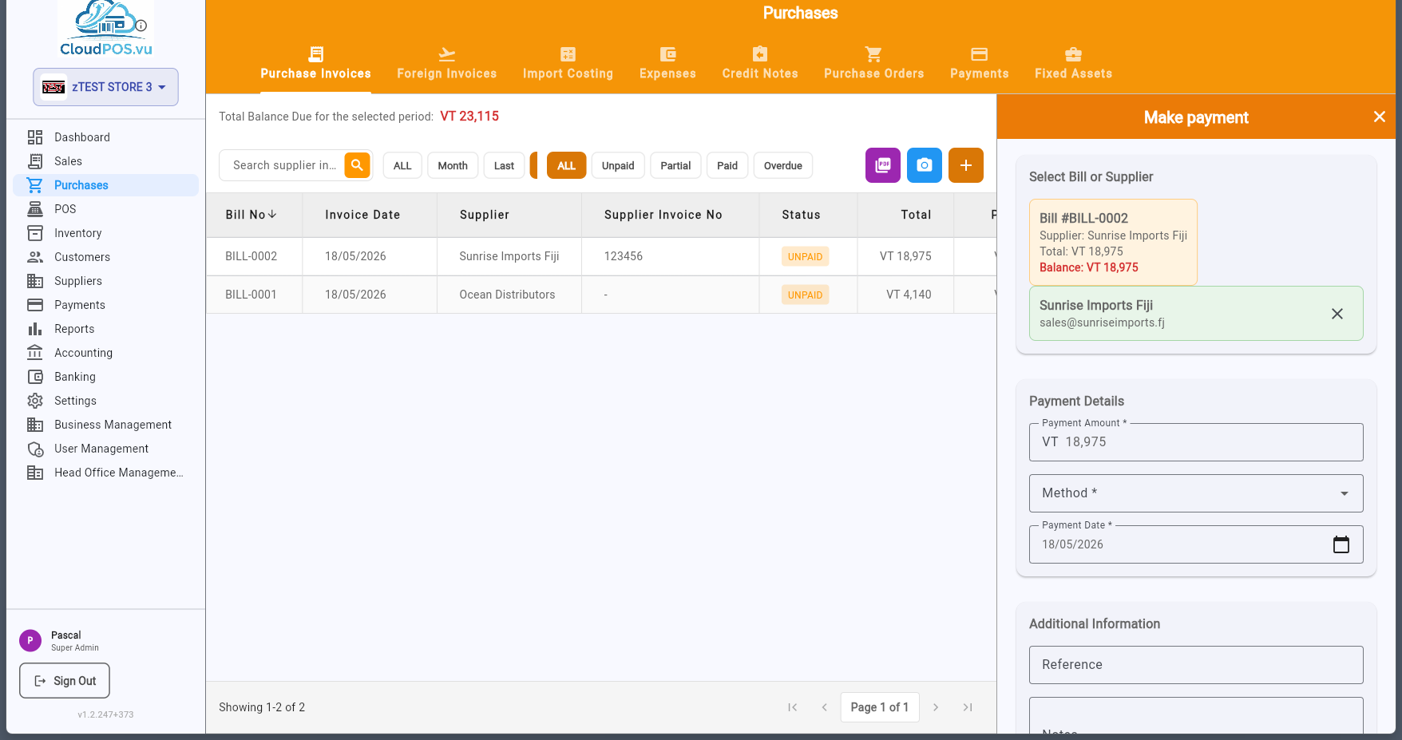Open the Payment Date calendar picker
This screenshot has height=740, width=1402.
(1341, 544)
